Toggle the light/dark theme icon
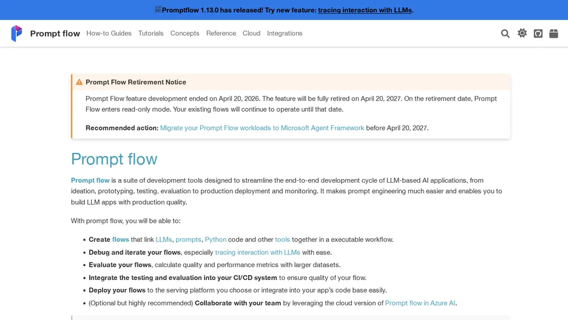This screenshot has width=568, height=320. [x=522, y=33]
